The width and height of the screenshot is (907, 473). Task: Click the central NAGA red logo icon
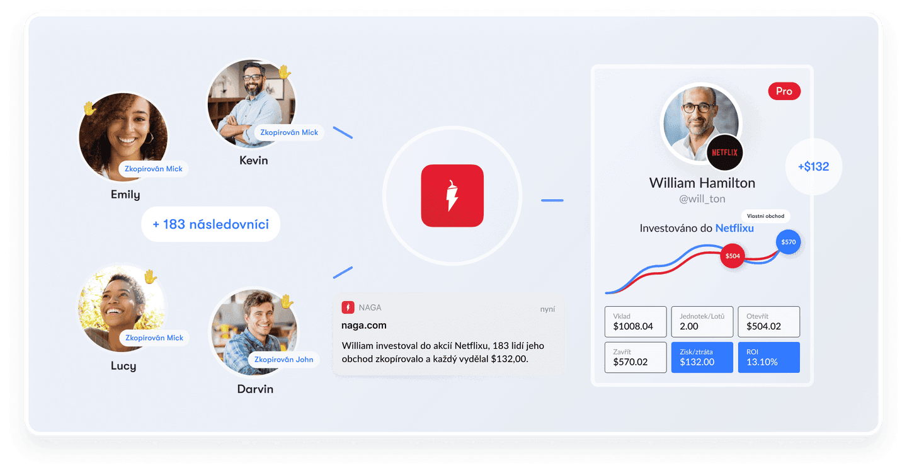[452, 196]
